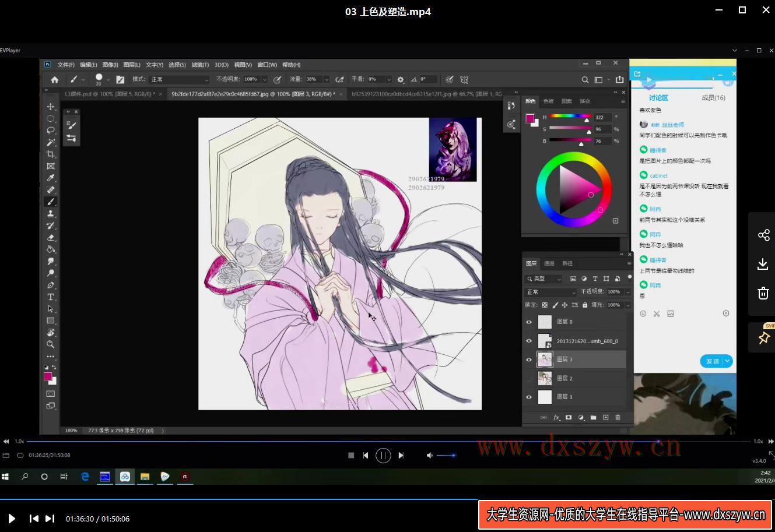Hide layer 图层 3
The width and height of the screenshot is (775, 532).
pyautogui.click(x=529, y=360)
